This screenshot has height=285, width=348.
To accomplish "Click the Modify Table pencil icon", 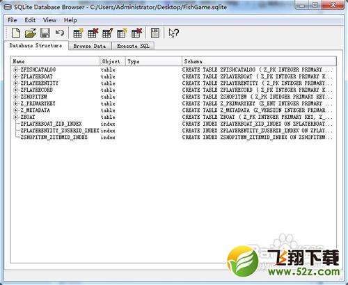I will pyautogui.click(x=107, y=33).
